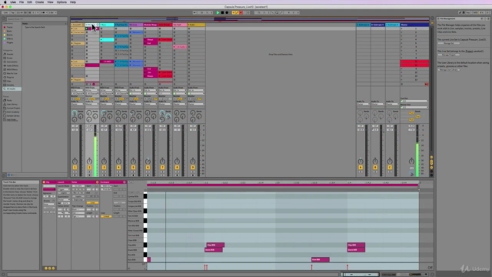The image size is (492, 277).
Task: Open Current Project in browser Places
Action: coord(13,108)
